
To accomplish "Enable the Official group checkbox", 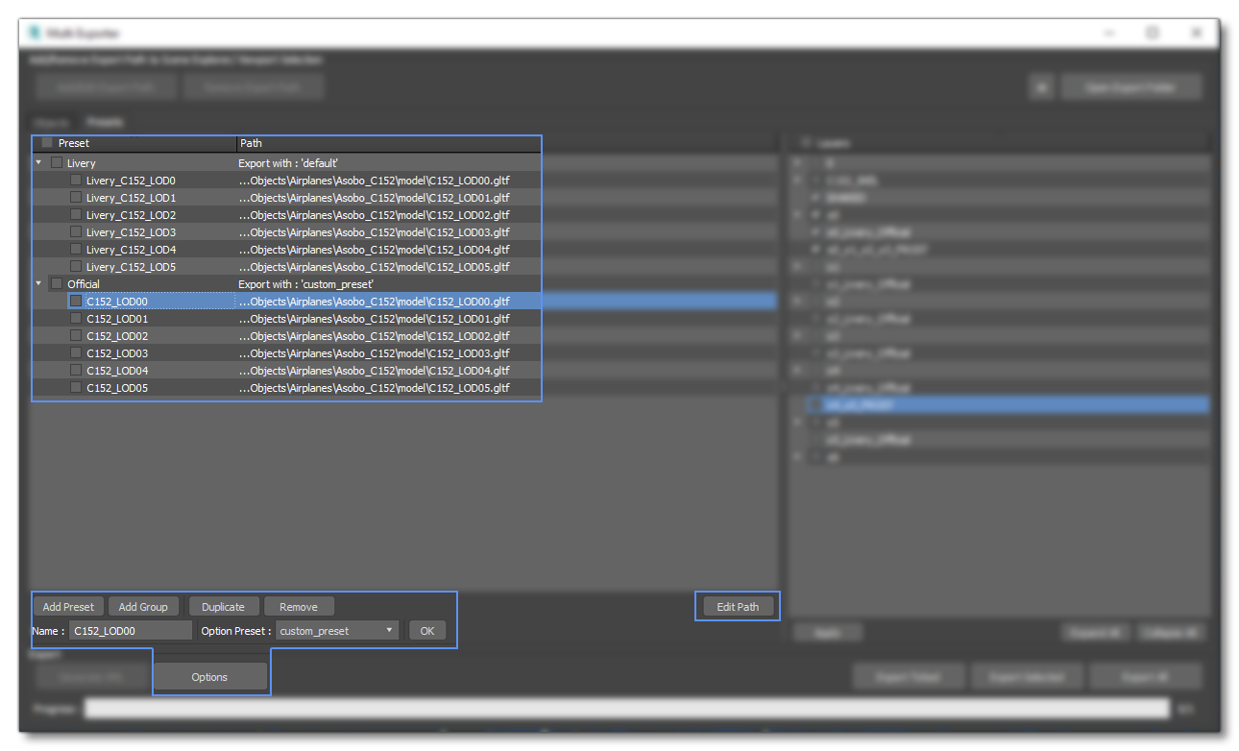I will pyautogui.click(x=56, y=283).
